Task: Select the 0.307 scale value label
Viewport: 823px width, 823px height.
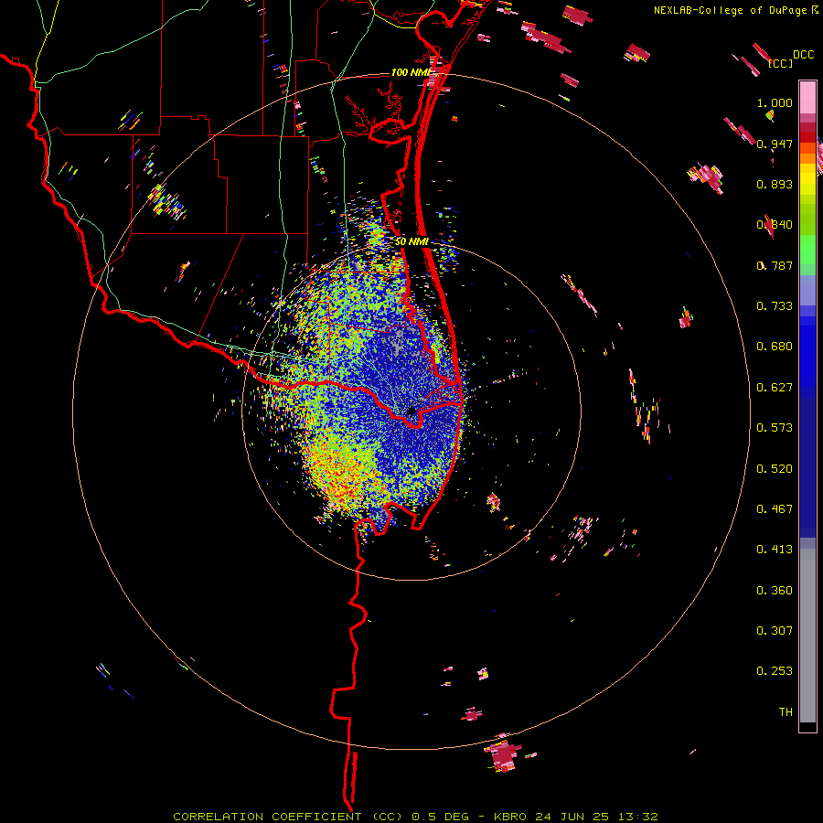Action: 775,631
